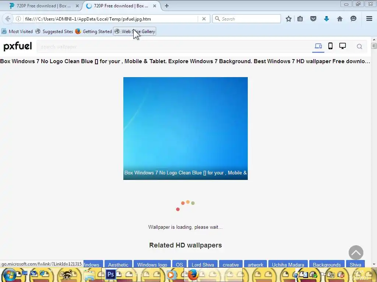Click the Firefox Search box
The height and width of the screenshot is (282, 377).
coord(247,19)
